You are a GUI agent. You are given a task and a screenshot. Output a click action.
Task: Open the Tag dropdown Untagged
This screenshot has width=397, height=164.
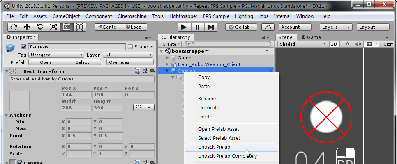pos(56,55)
